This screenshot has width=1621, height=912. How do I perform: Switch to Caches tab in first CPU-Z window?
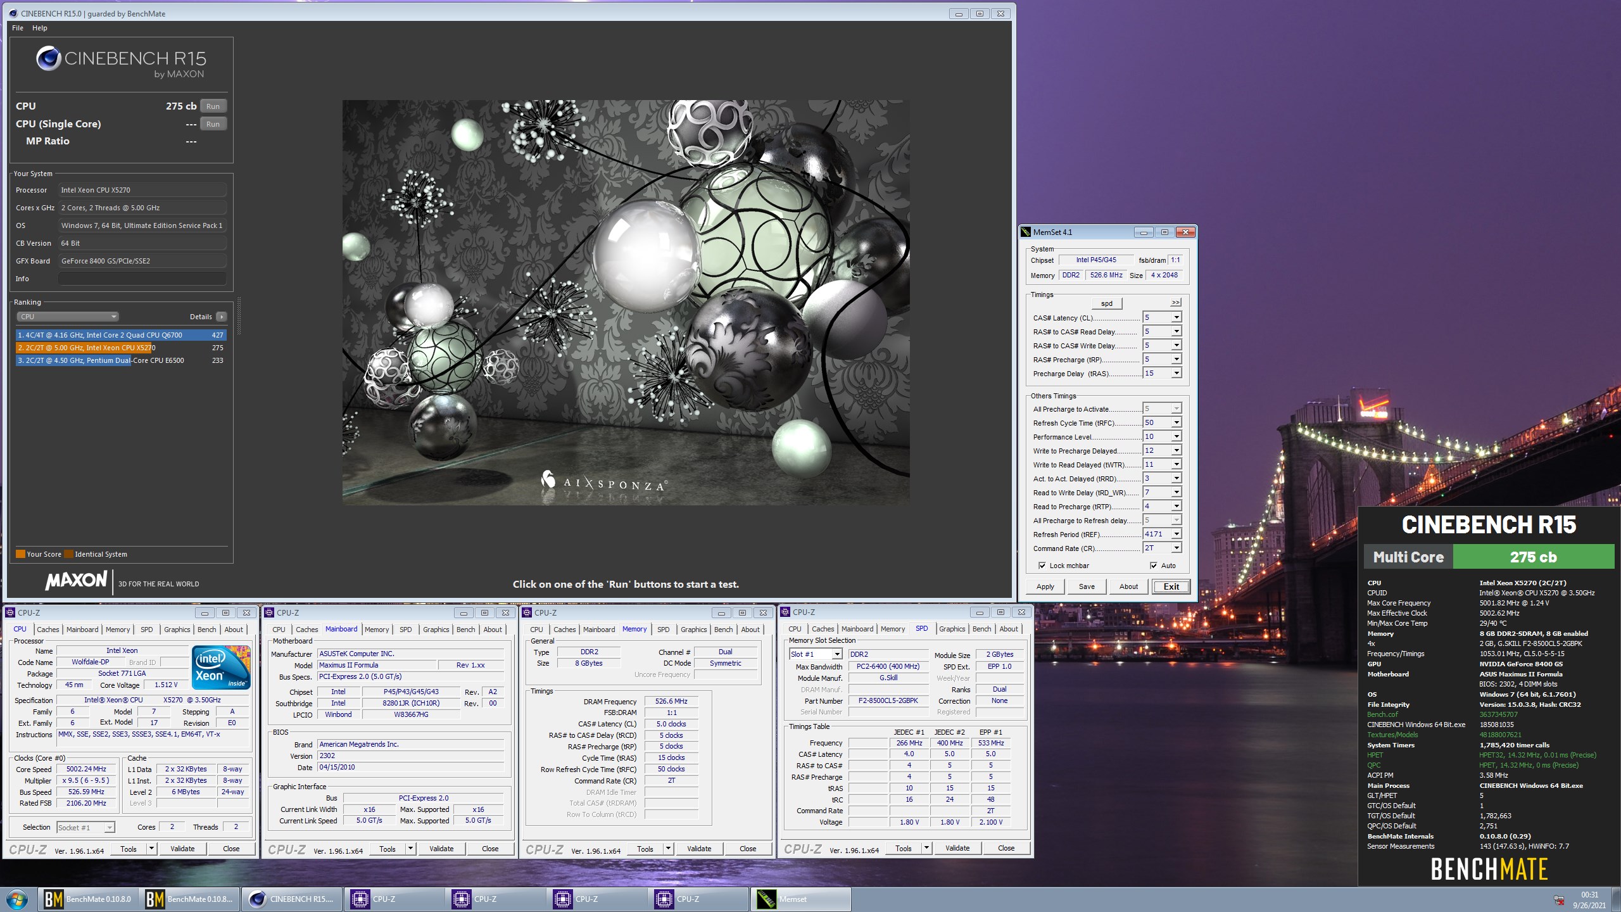(x=47, y=630)
